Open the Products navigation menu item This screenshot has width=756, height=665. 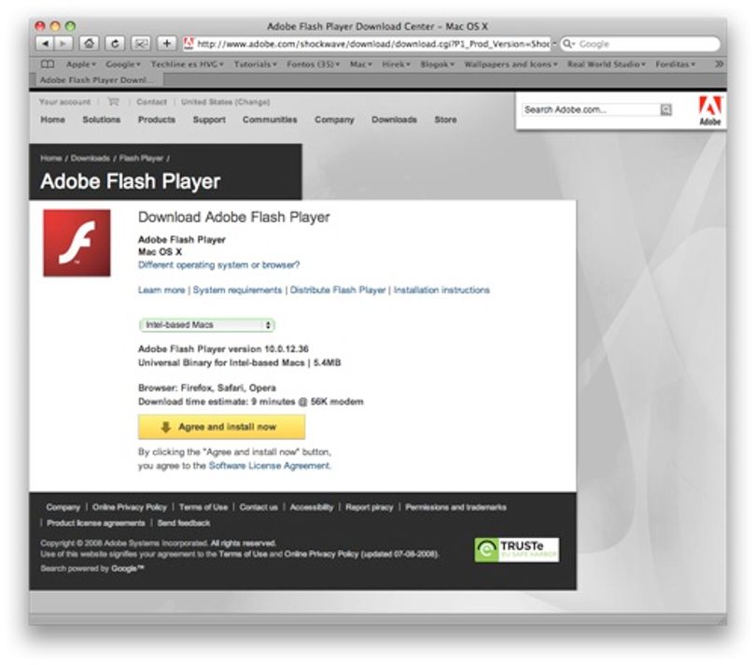156,120
